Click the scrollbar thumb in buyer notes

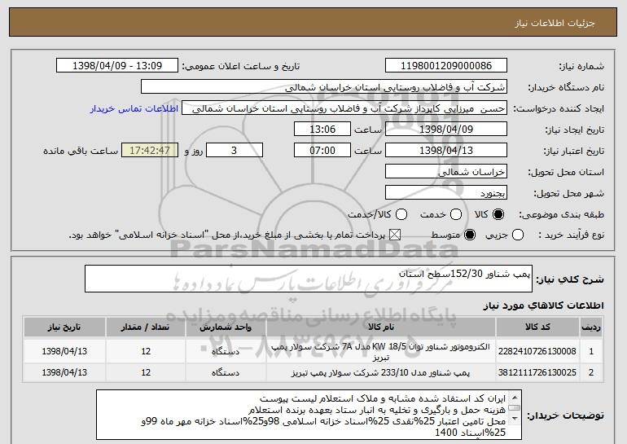[515, 408]
